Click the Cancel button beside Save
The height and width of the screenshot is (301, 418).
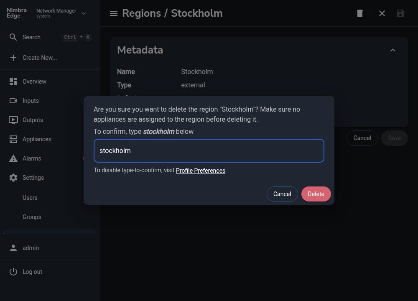362,138
